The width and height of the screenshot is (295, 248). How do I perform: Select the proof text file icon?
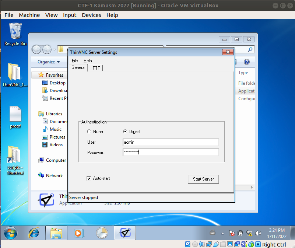point(15,117)
